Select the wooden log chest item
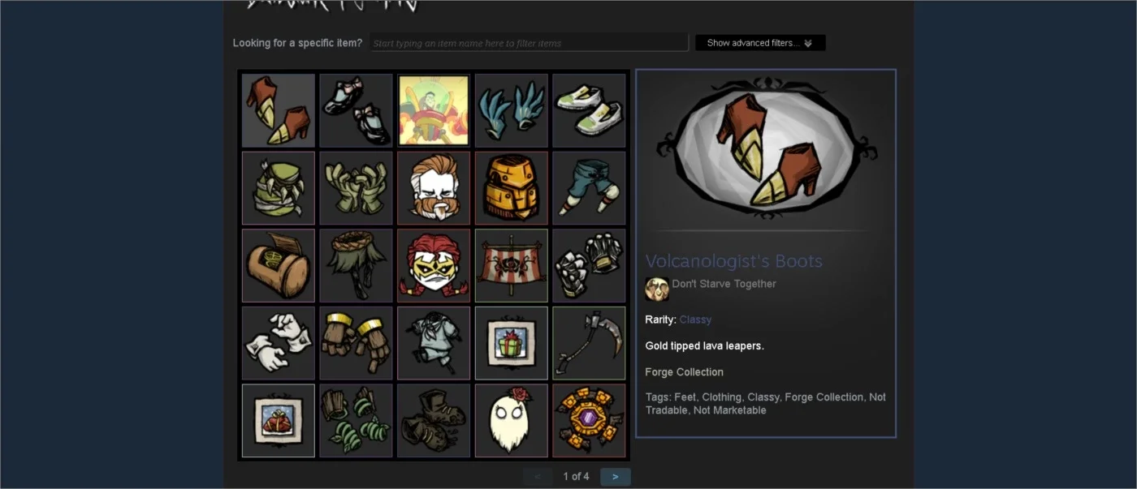 point(279,265)
